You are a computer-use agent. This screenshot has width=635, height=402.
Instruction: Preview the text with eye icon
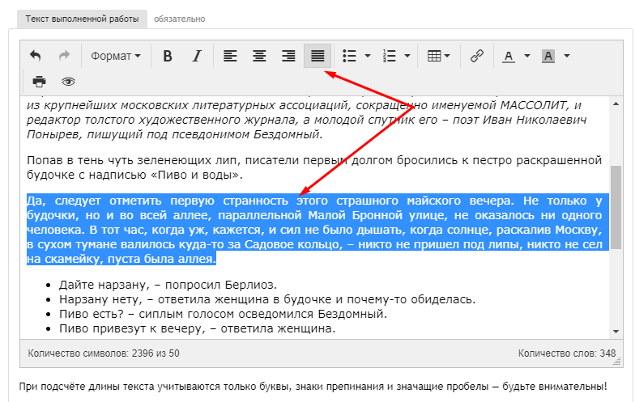pyautogui.click(x=68, y=82)
